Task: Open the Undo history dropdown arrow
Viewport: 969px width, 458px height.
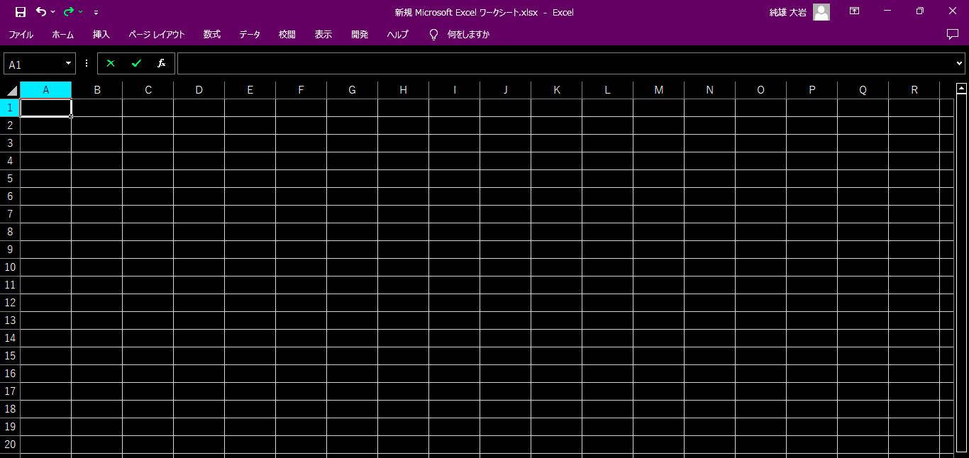Action: [x=52, y=11]
